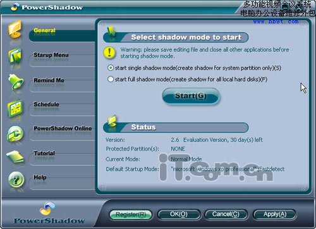
Task: Switch to the Schedule tab
Action: [x=46, y=104]
